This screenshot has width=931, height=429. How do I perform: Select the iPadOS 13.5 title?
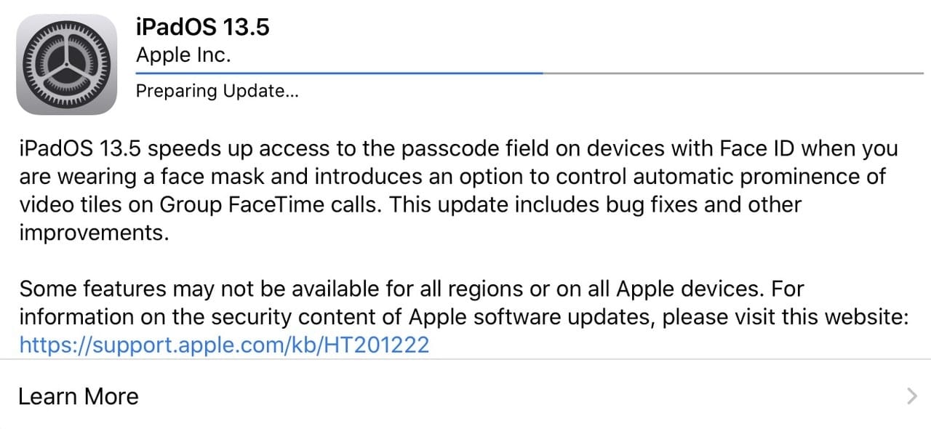point(202,27)
